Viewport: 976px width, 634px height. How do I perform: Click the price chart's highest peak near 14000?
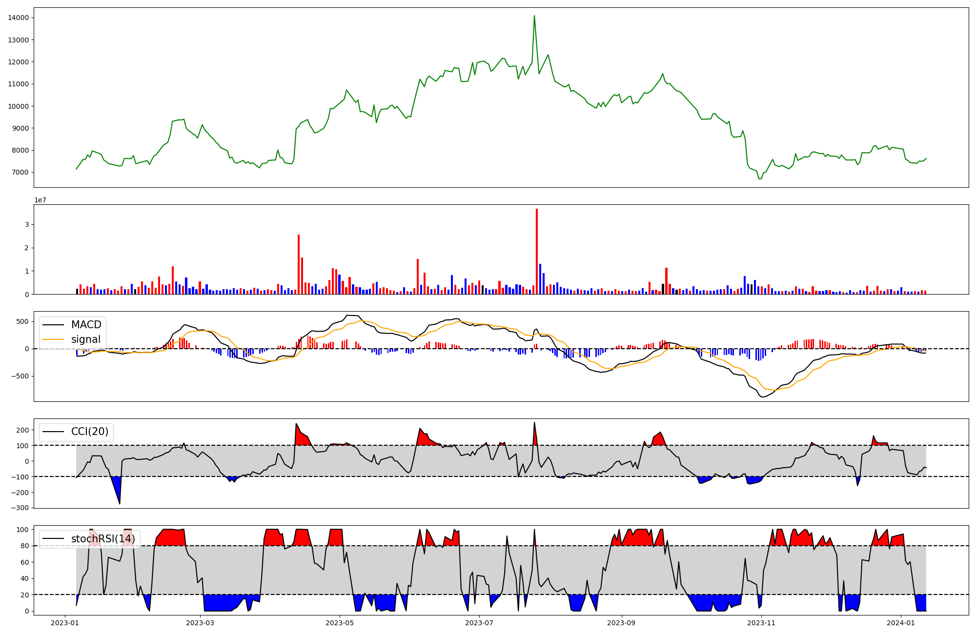pos(534,16)
